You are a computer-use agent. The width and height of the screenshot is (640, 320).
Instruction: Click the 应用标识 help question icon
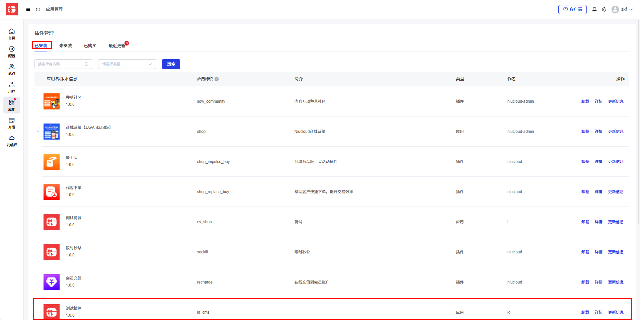point(217,79)
